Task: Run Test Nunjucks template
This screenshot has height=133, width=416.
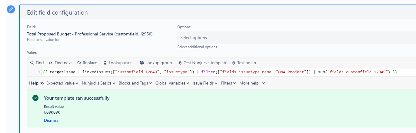Action: click(204, 63)
